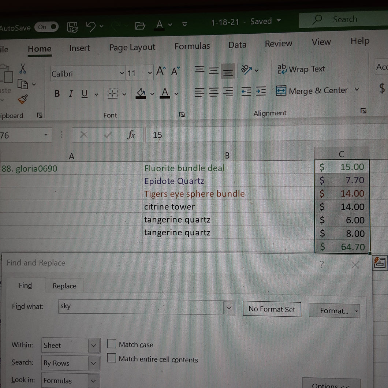Viewport: 388px width, 388px height.
Task: Click the Quick Analysis icon
Action: pyautogui.click(x=380, y=262)
